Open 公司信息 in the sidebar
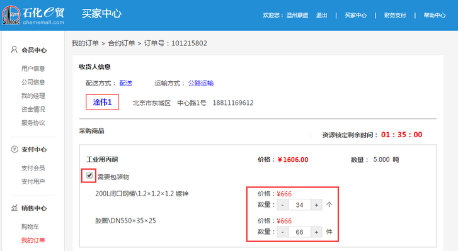458x251 pixels. coord(33,82)
